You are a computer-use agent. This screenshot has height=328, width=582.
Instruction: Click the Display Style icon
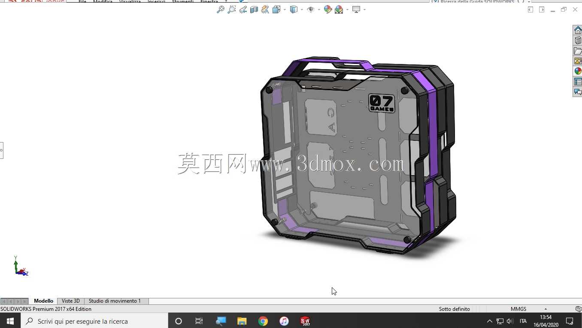(x=294, y=9)
